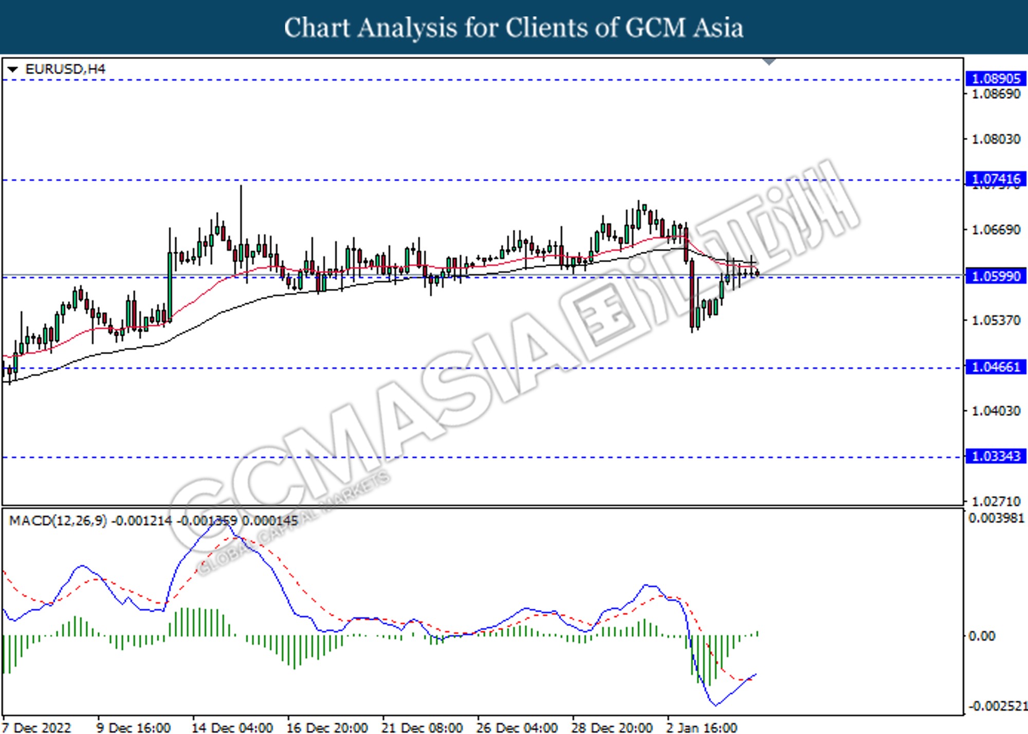Image resolution: width=1028 pixels, height=734 pixels.
Task: Click the 16 Dec 20:00 time label
Action: coord(327,727)
